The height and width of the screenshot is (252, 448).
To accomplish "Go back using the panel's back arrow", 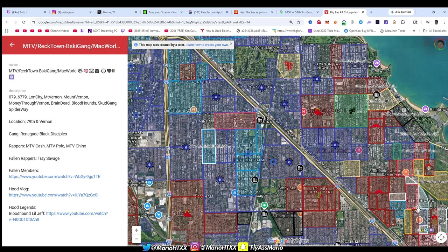I will click(x=12, y=45).
